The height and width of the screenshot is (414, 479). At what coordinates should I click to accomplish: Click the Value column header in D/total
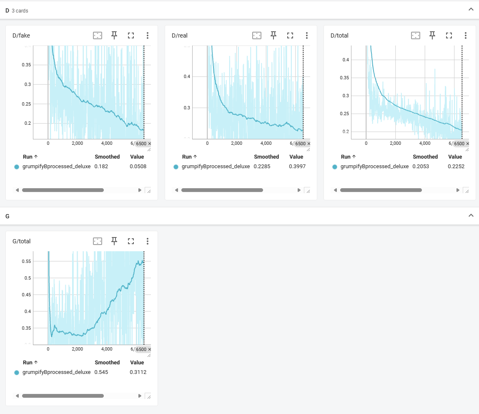click(455, 157)
